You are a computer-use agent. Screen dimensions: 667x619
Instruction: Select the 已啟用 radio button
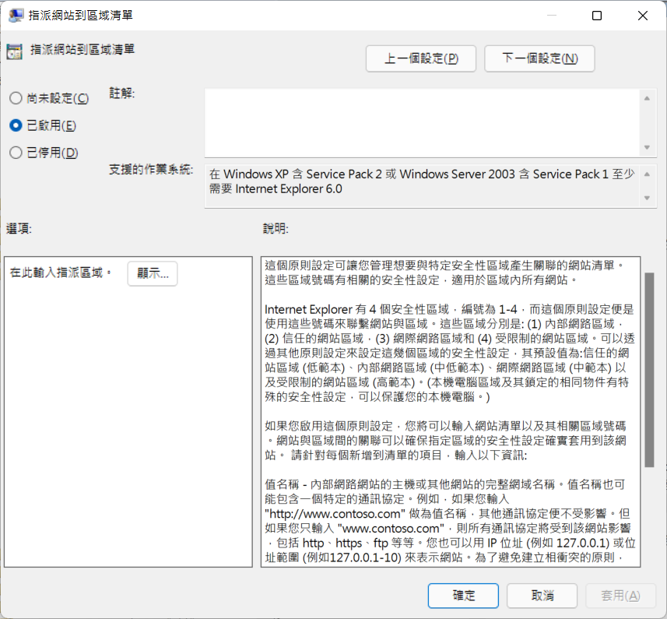pyautogui.click(x=16, y=125)
